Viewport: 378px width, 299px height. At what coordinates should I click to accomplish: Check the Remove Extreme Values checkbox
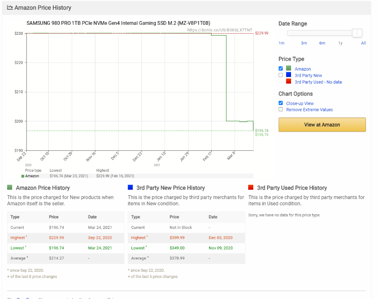tap(281, 110)
